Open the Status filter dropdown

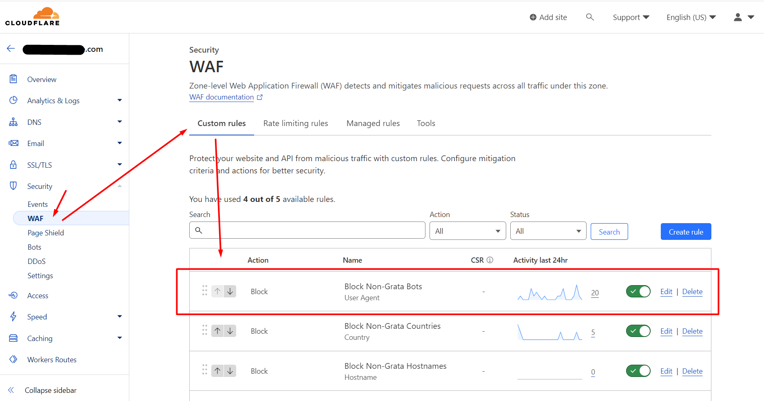coord(548,231)
